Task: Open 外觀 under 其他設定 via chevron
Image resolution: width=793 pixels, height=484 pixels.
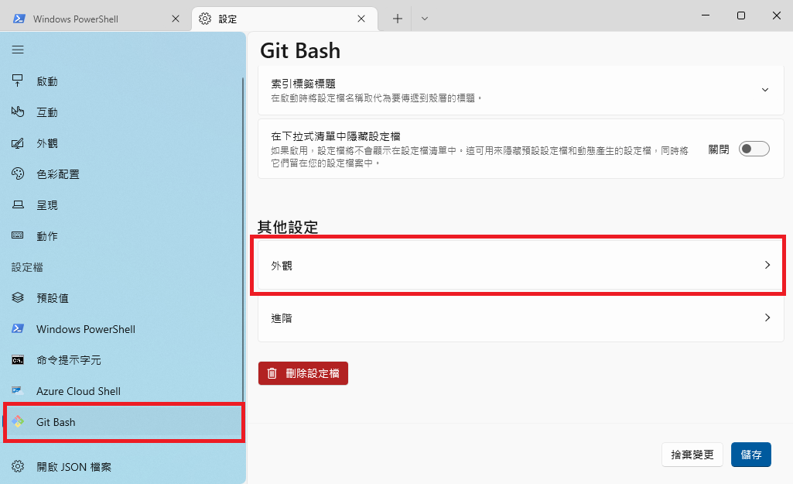Action: (767, 265)
